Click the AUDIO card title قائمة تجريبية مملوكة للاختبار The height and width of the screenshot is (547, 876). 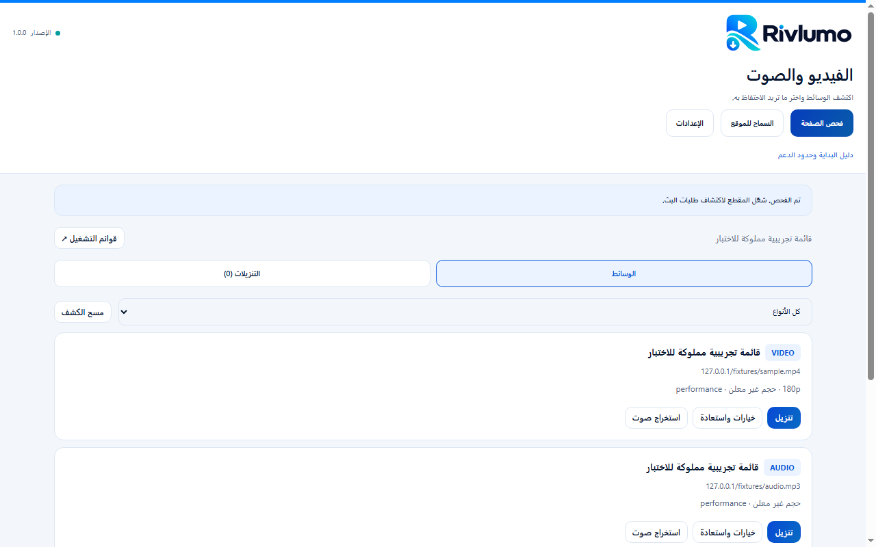point(702,468)
